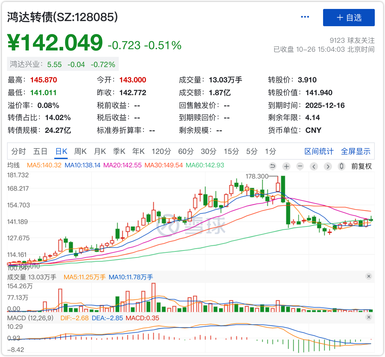The height and width of the screenshot is (357, 385).
Task: Open the 前复权 adjustment dropdown
Action: click(x=361, y=166)
